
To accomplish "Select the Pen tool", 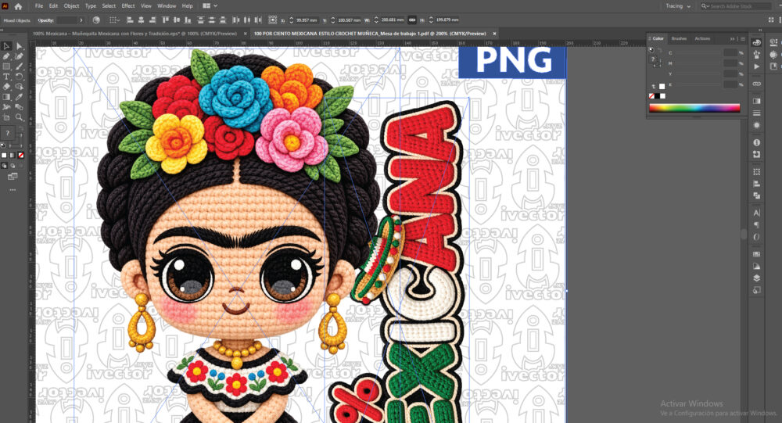I will (6, 56).
